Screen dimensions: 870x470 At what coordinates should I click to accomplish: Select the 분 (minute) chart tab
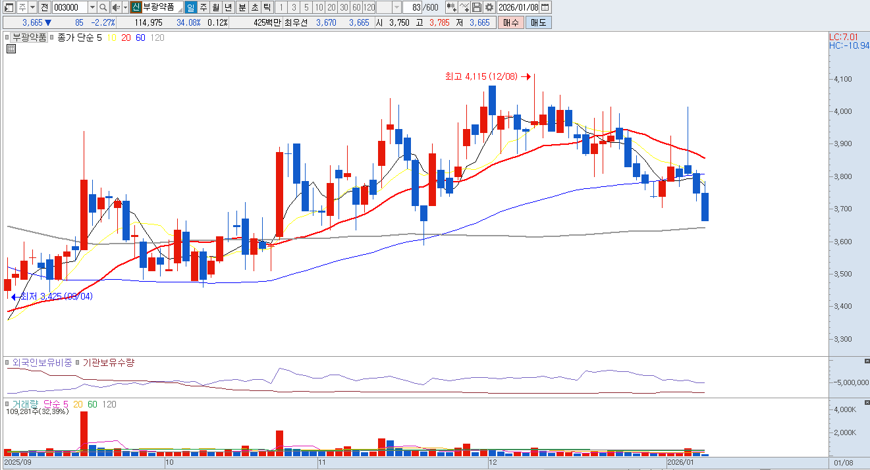click(x=242, y=7)
